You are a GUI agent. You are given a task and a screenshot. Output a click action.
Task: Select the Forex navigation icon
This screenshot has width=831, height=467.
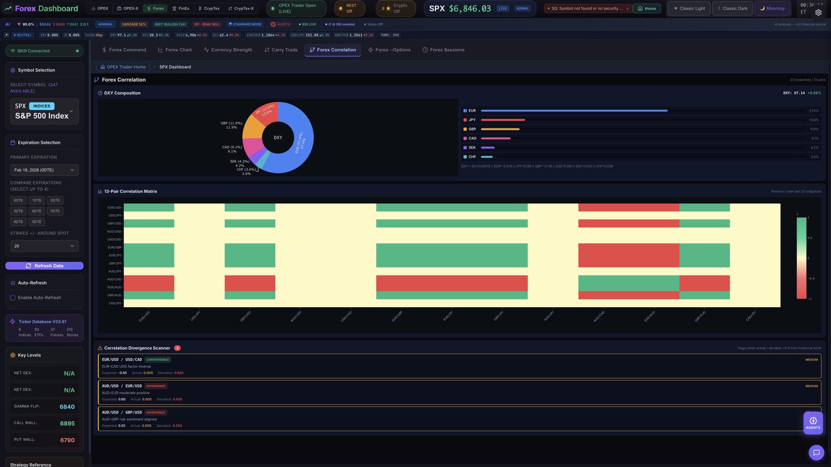(x=149, y=8)
